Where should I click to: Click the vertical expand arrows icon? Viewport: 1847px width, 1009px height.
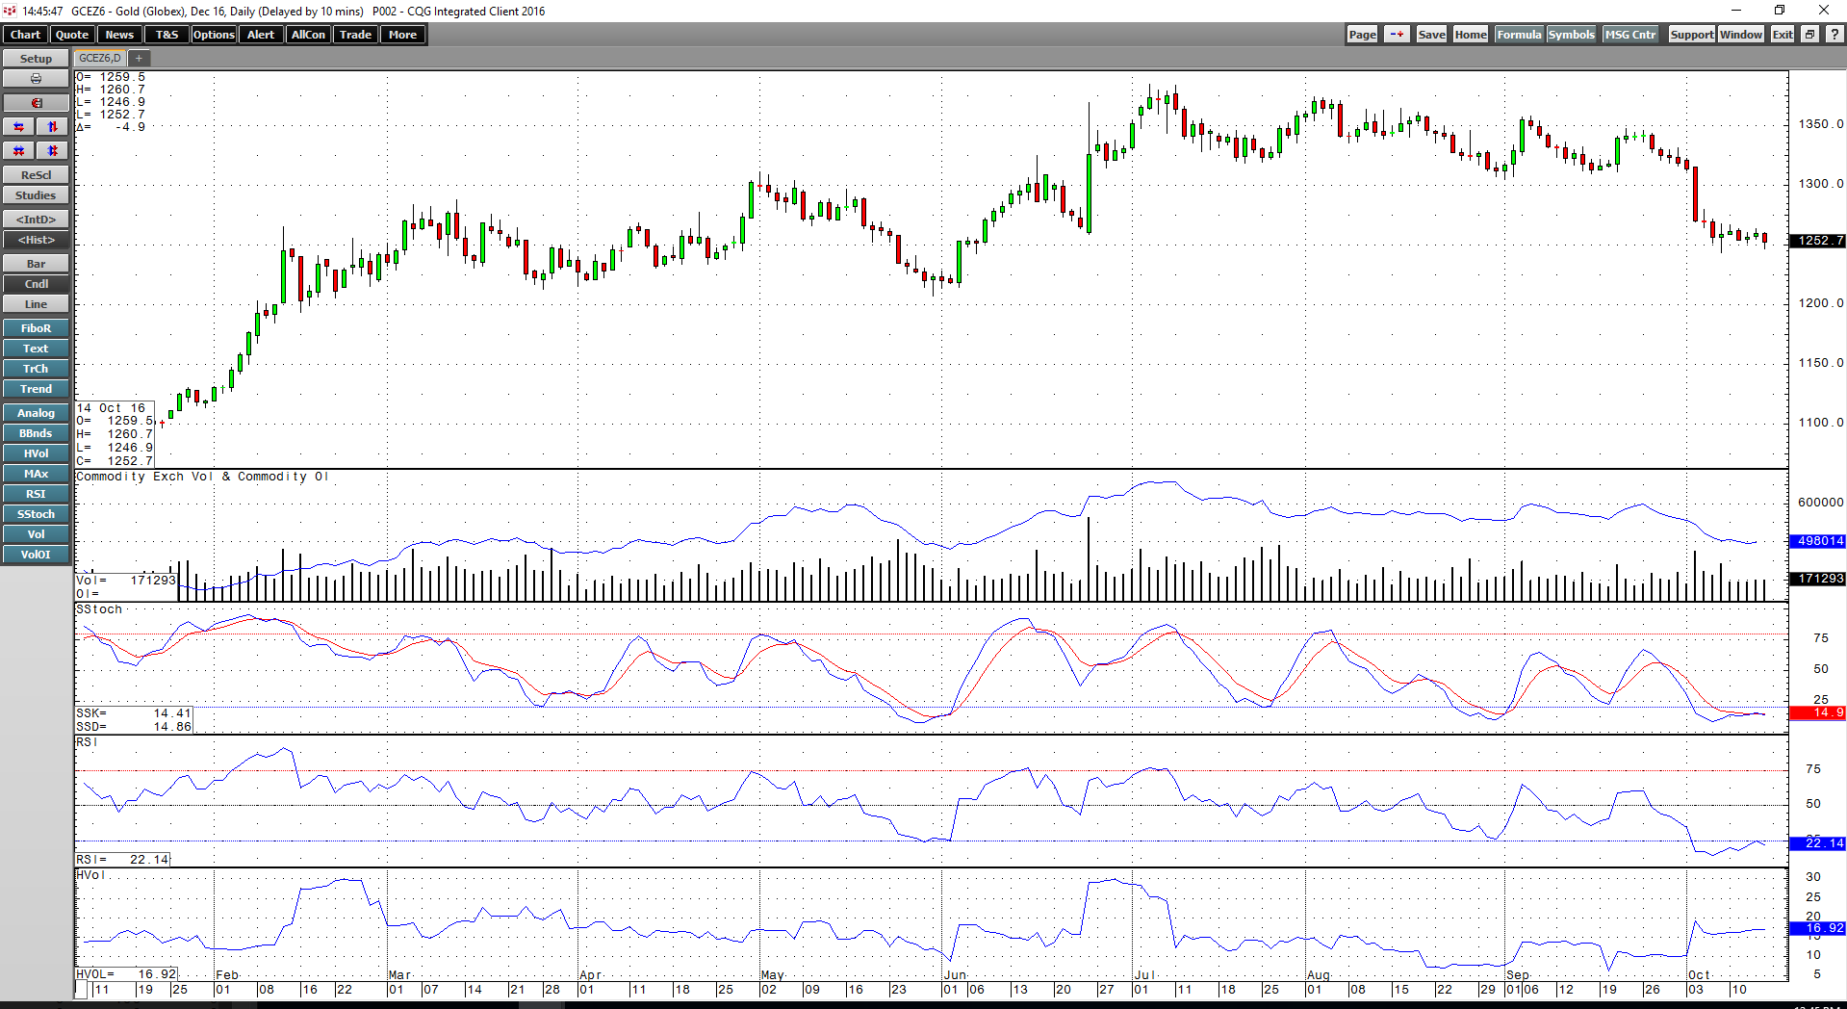point(53,127)
